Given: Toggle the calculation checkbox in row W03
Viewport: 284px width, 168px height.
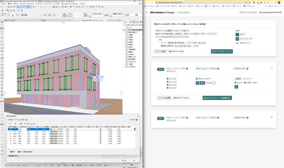Looking at the screenshot, I should pyautogui.click(x=10, y=129).
